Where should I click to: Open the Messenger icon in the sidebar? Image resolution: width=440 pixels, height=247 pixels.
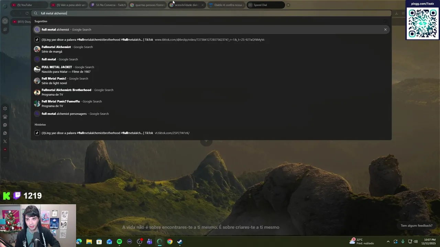pyautogui.click(x=5, y=125)
